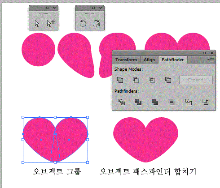Close the Pathfinder panel
Image resolution: width=220 pixels, height=188 pixels.
(212, 53)
